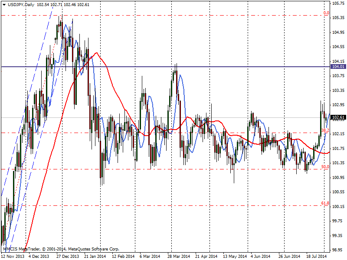This screenshot has width=347, height=260.
Task: Click the 21 Apr 2014 date label
Action: tap(206, 256)
